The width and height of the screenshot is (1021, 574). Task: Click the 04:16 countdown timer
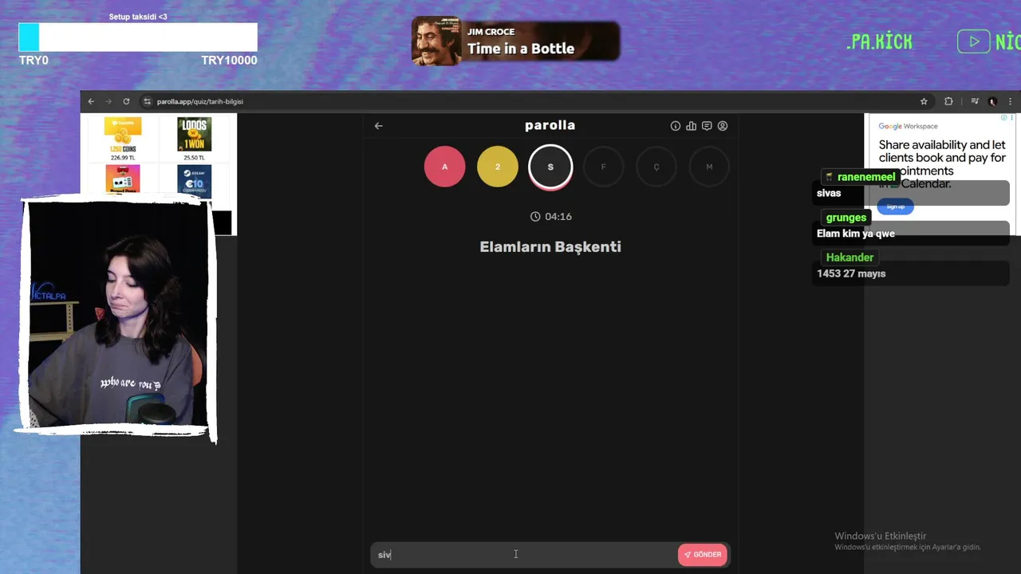click(550, 216)
